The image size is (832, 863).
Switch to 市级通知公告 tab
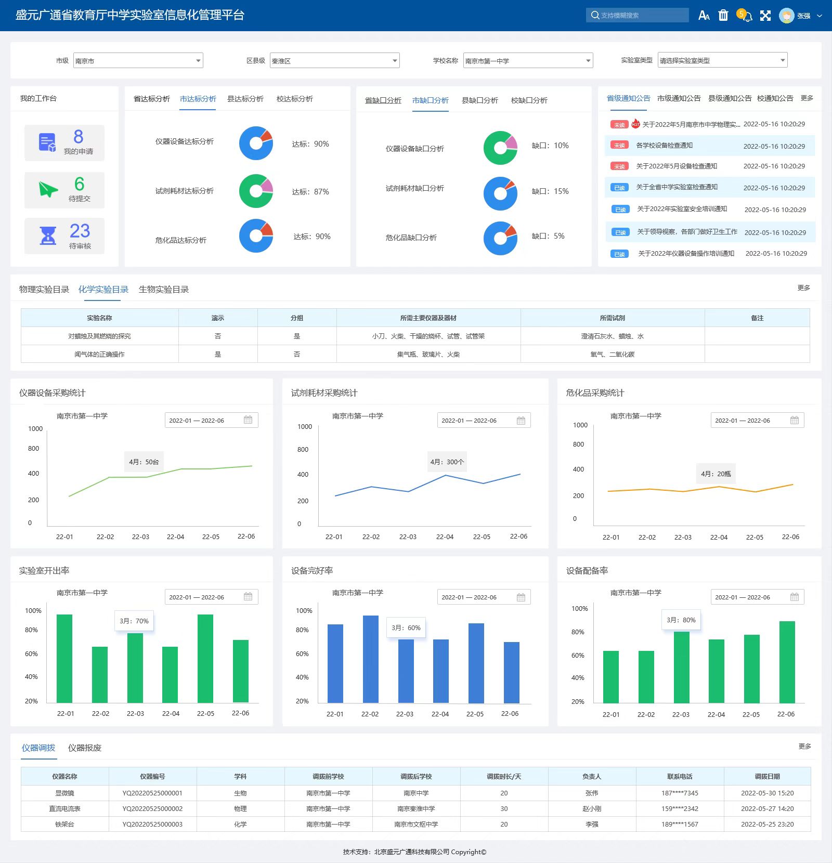click(x=679, y=98)
